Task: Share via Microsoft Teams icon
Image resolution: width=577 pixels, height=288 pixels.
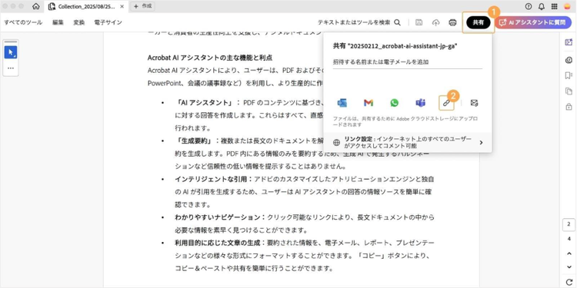Action: click(420, 103)
